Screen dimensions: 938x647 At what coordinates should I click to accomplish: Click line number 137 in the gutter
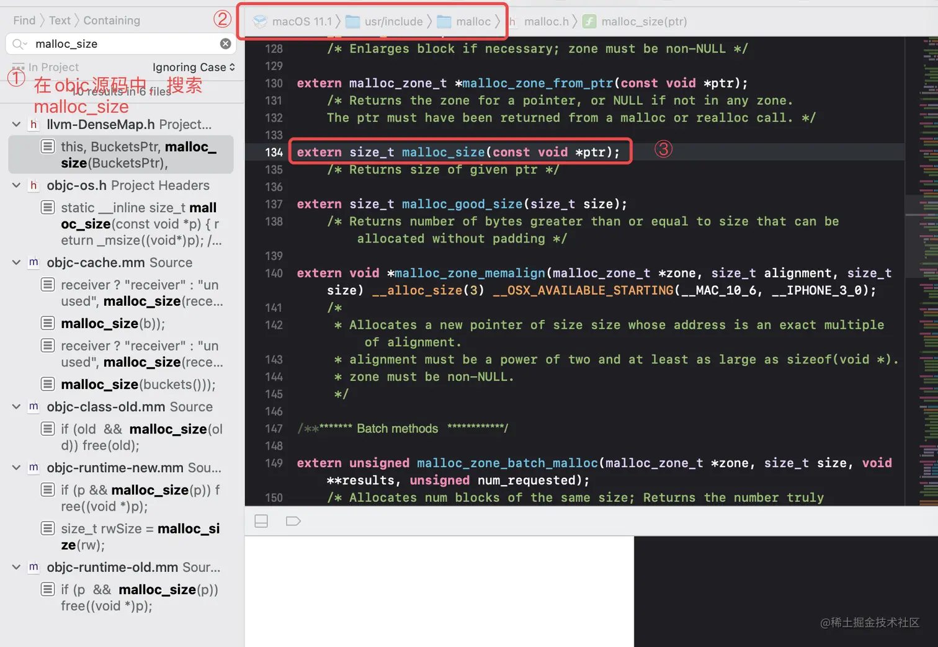coord(274,204)
